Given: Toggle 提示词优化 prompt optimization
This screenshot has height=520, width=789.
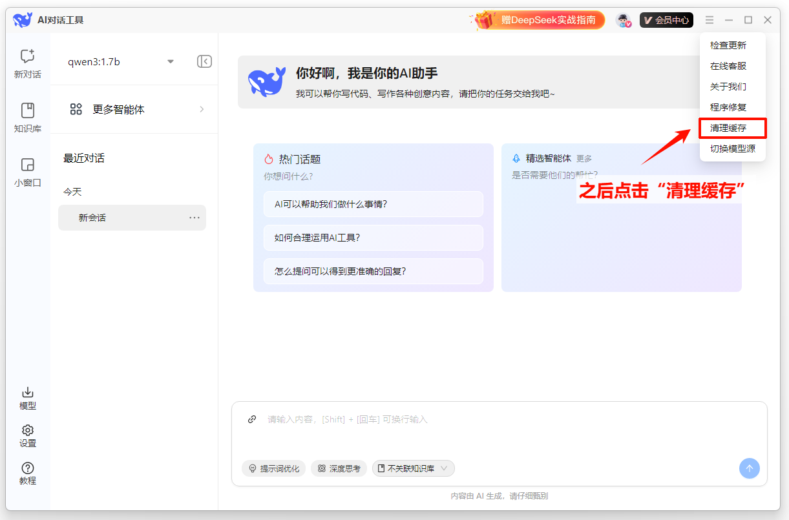Looking at the screenshot, I should pyautogui.click(x=273, y=468).
